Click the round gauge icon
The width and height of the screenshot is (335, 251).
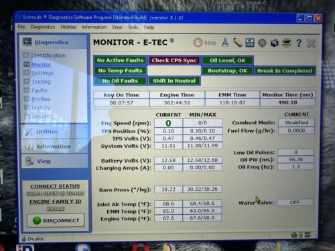[x=262, y=43]
